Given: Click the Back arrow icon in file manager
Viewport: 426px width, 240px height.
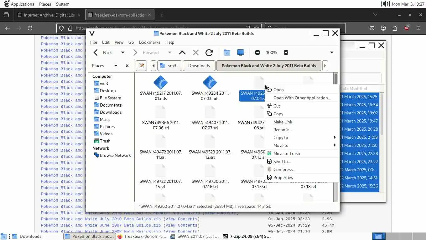Looking at the screenshot, I should pyautogui.click(x=96, y=52).
